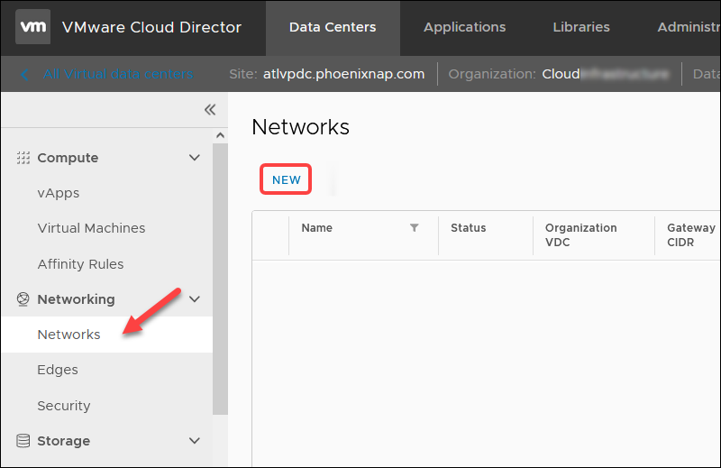This screenshot has height=468, width=721.
Task: Select Networks in the sidebar
Action: click(x=106, y=335)
